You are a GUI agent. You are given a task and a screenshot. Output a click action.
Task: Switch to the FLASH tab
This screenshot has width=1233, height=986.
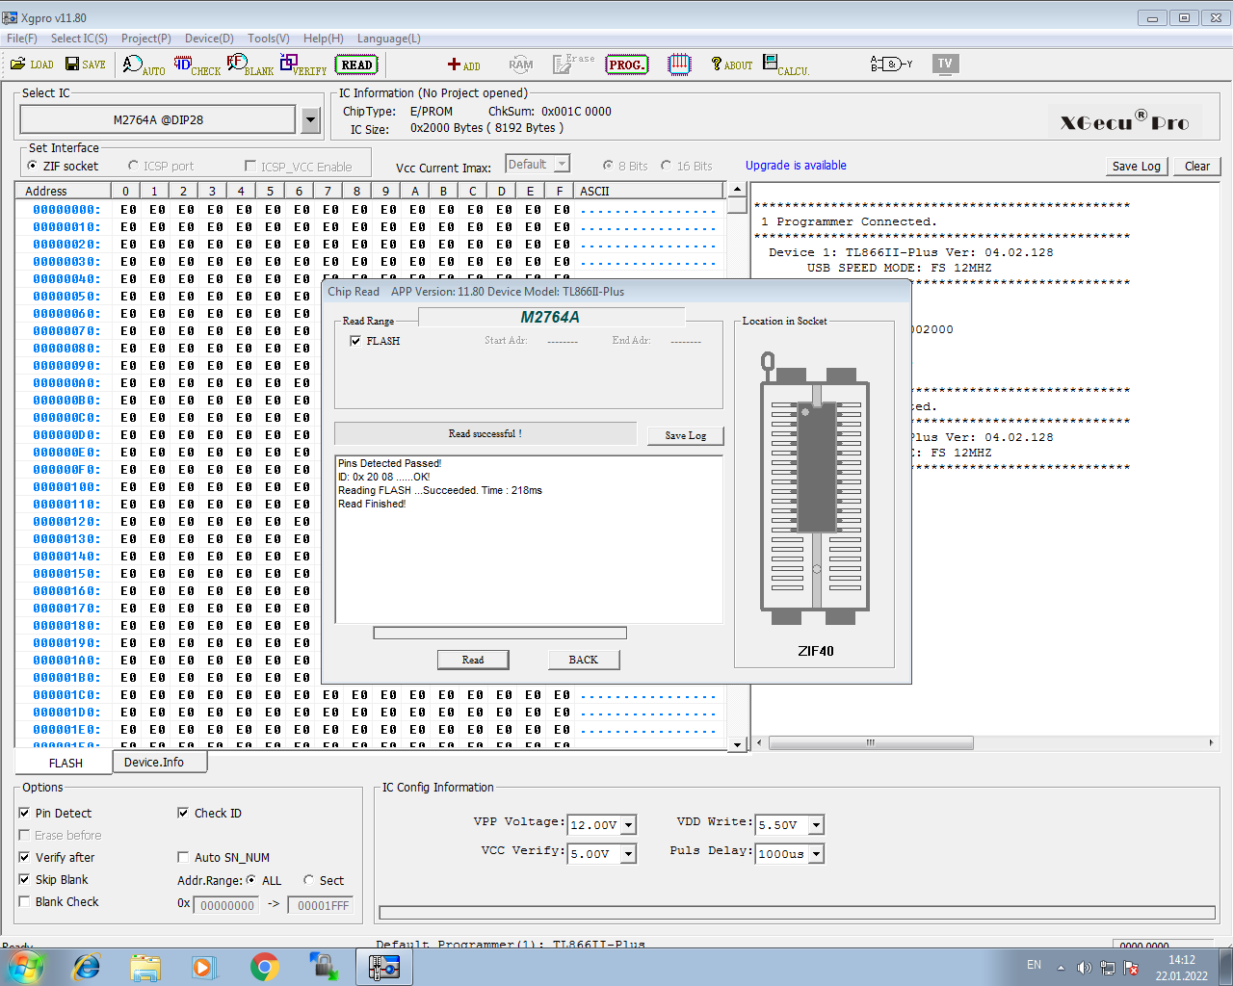coord(66,763)
